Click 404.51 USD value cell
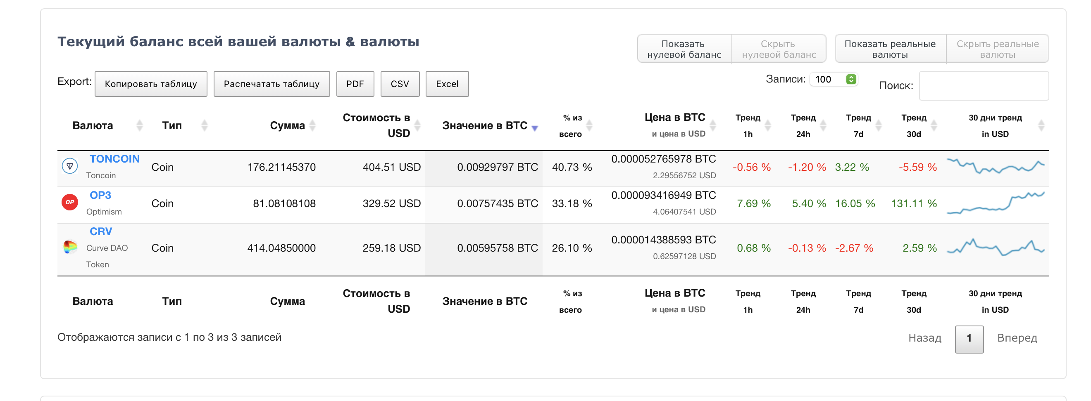Viewport: 1091px width, 401px height. 391,167
